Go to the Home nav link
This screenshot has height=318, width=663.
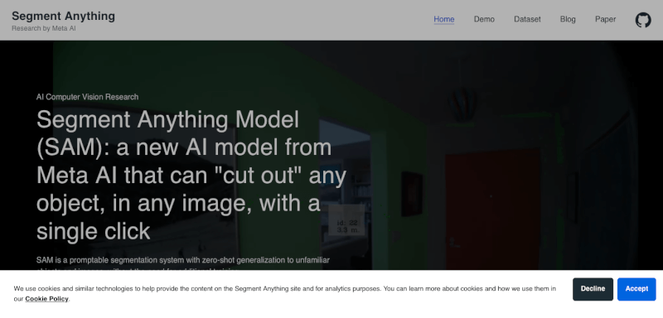click(x=444, y=19)
